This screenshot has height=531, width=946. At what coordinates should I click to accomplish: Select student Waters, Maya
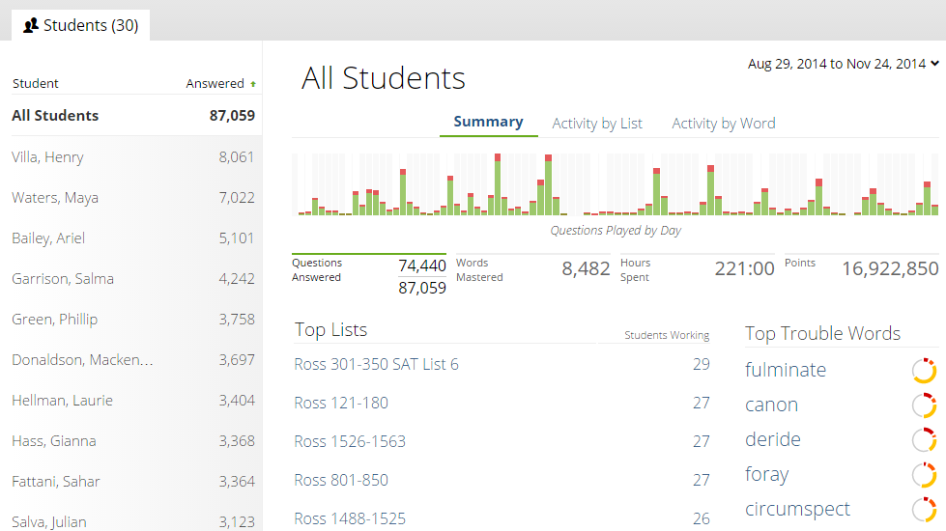[54, 198]
